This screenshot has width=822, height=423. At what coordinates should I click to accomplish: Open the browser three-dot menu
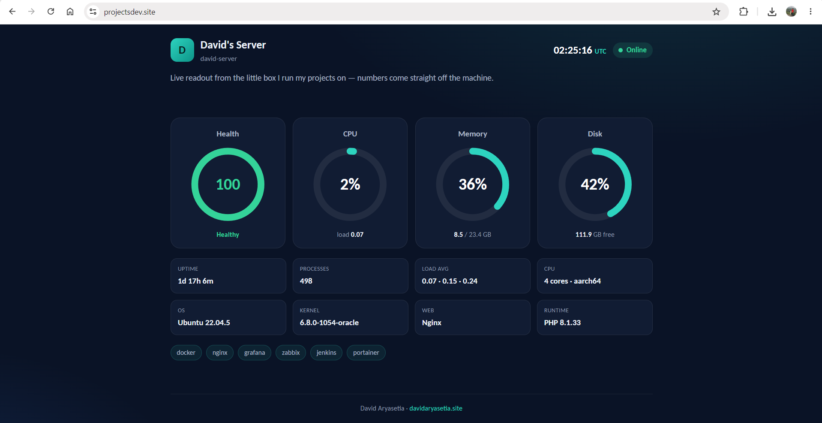[x=810, y=12]
